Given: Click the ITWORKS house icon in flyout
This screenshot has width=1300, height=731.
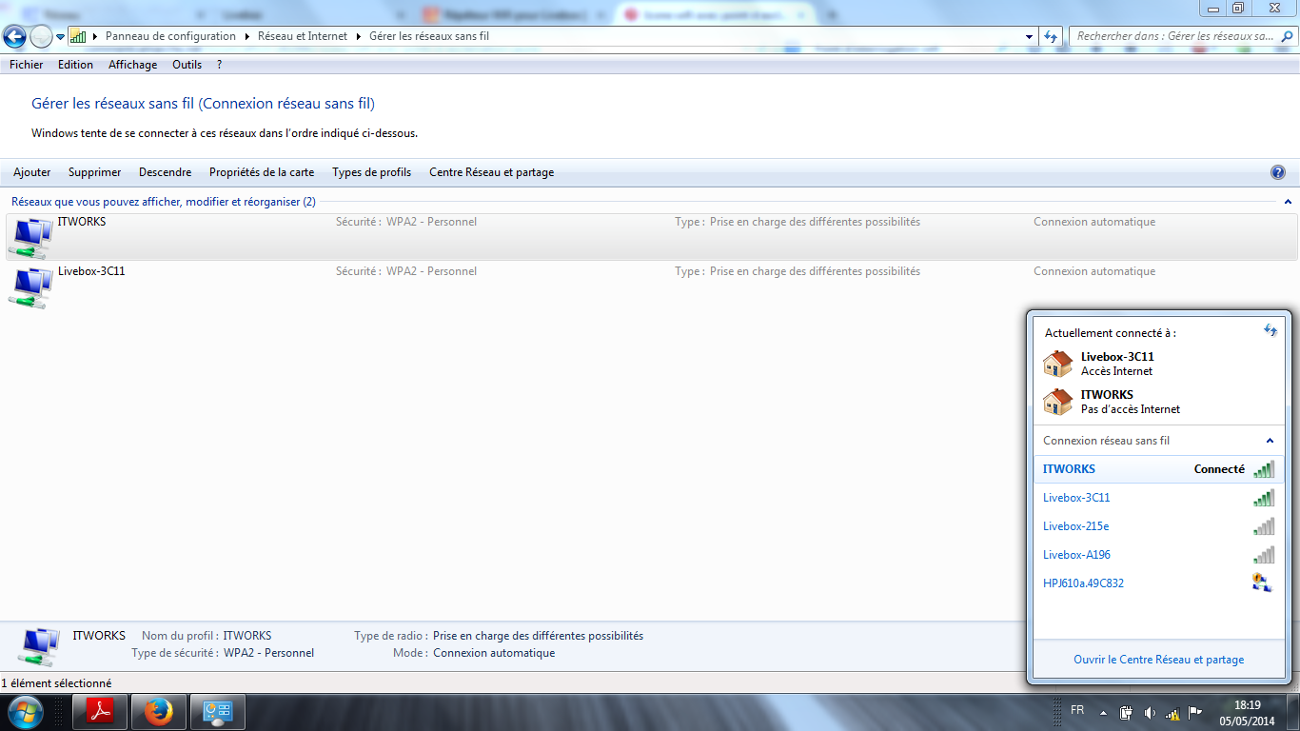Looking at the screenshot, I should pyautogui.click(x=1057, y=402).
